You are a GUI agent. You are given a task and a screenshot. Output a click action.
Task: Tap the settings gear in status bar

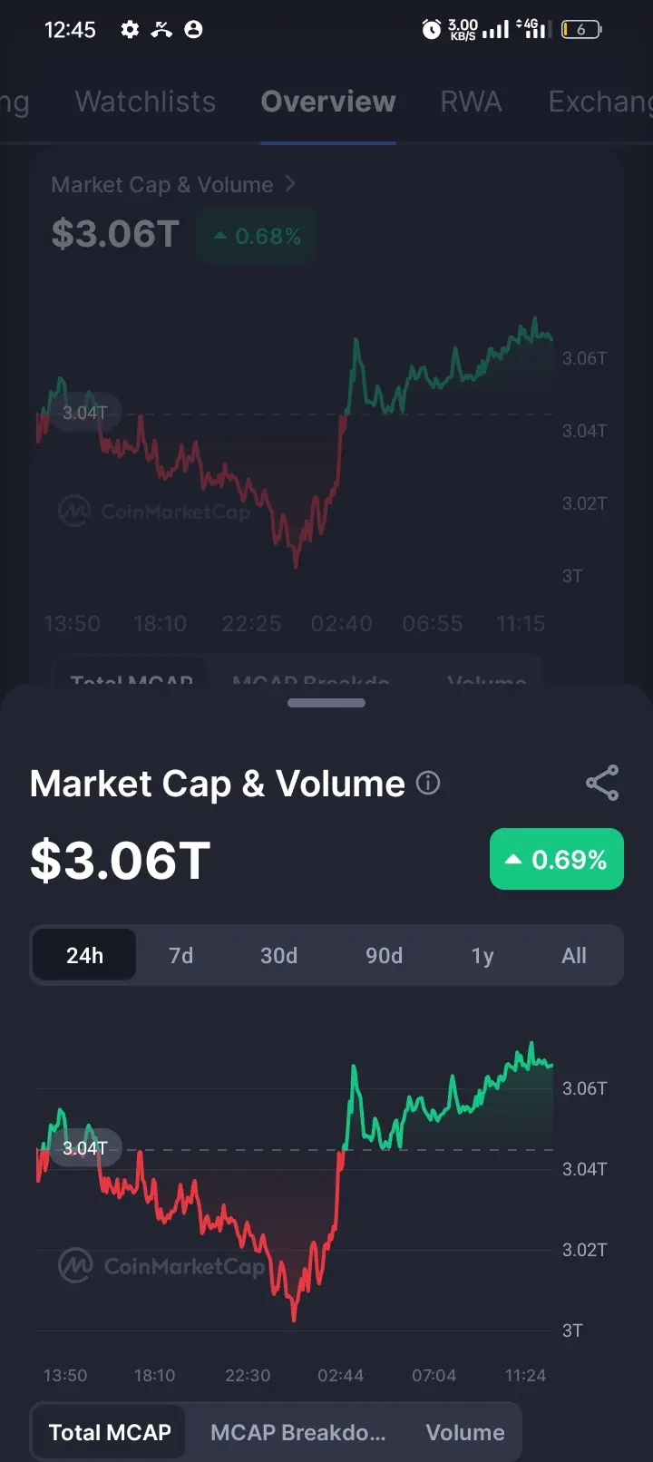[130, 30]
